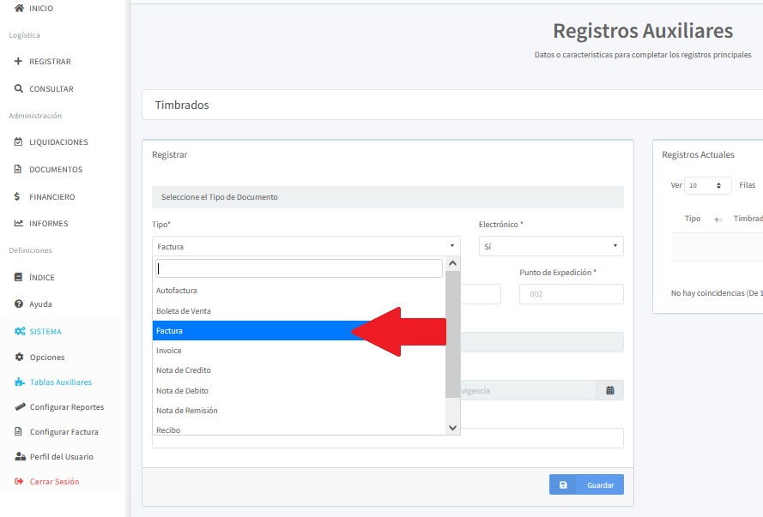Screen dimensions: 763x517
Task: Click the question mark icon beside Ayuda
Action: [19, 304]
